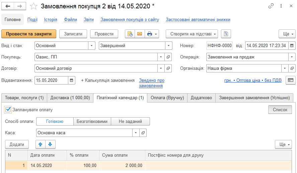Select payment date cell 14.05.2020
297x173 pixels.
pos(47,165)
